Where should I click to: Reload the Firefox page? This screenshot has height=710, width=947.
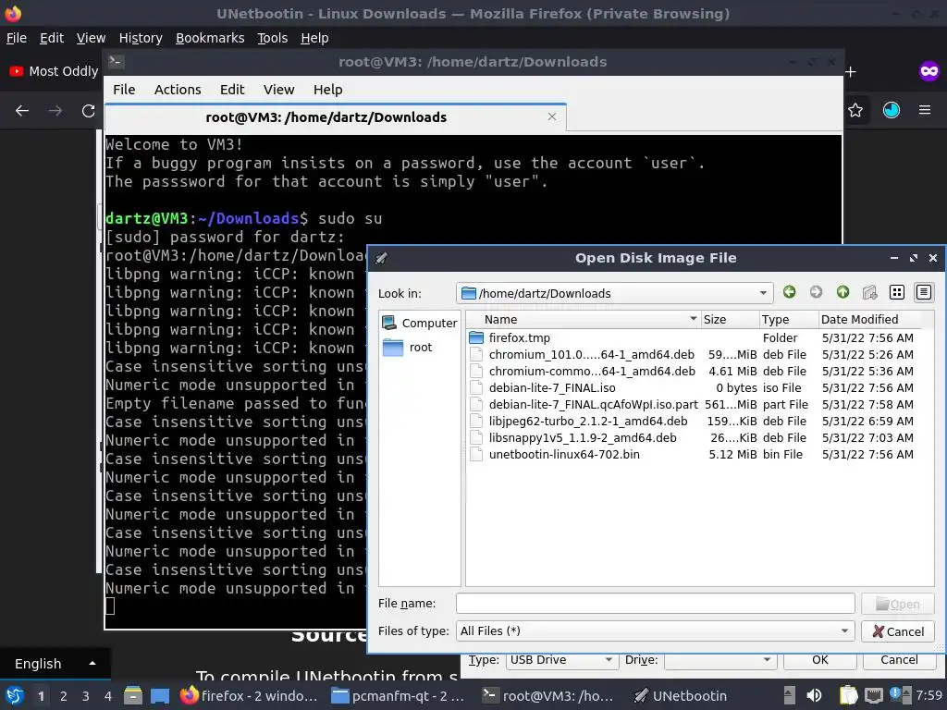point(88,111)
